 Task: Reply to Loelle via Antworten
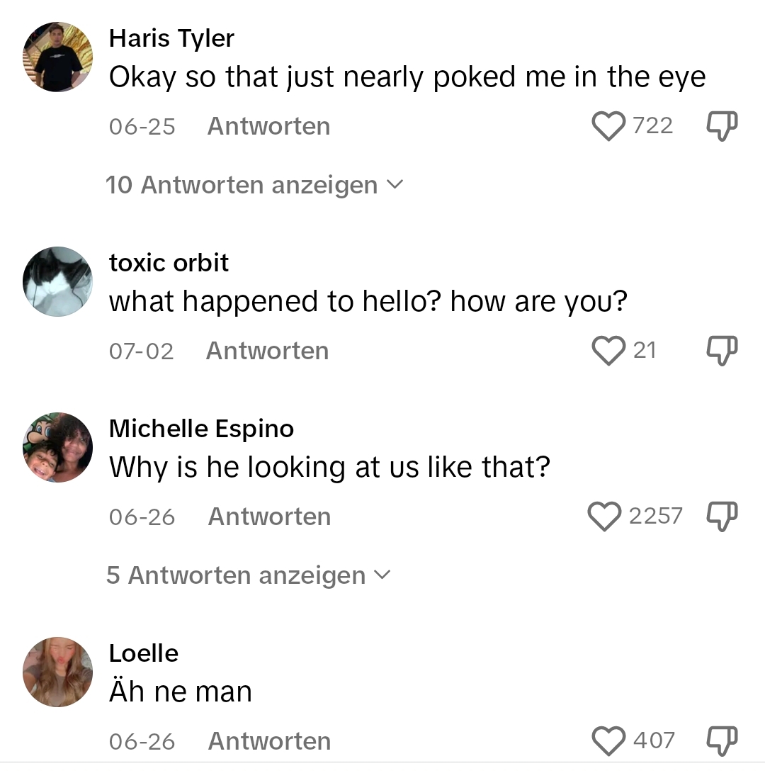pos(269,741)
